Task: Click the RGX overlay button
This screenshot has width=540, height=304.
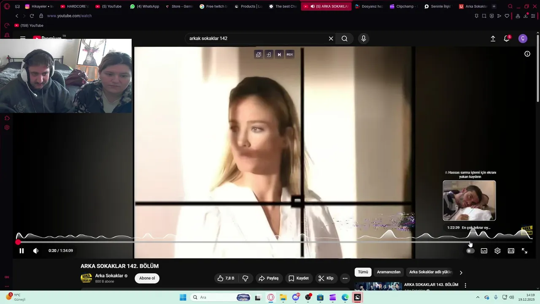Action: (290, 54)
